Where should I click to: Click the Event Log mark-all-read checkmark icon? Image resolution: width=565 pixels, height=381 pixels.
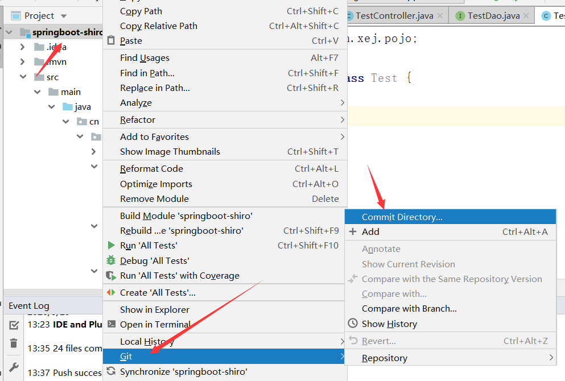point(14,325)
